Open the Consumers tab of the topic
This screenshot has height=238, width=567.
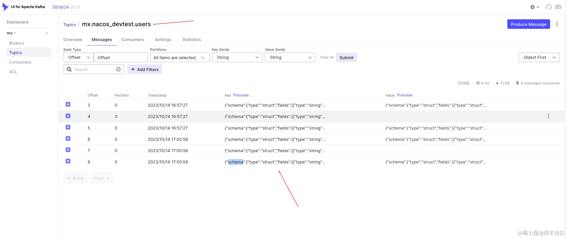(x=133, y=40)
